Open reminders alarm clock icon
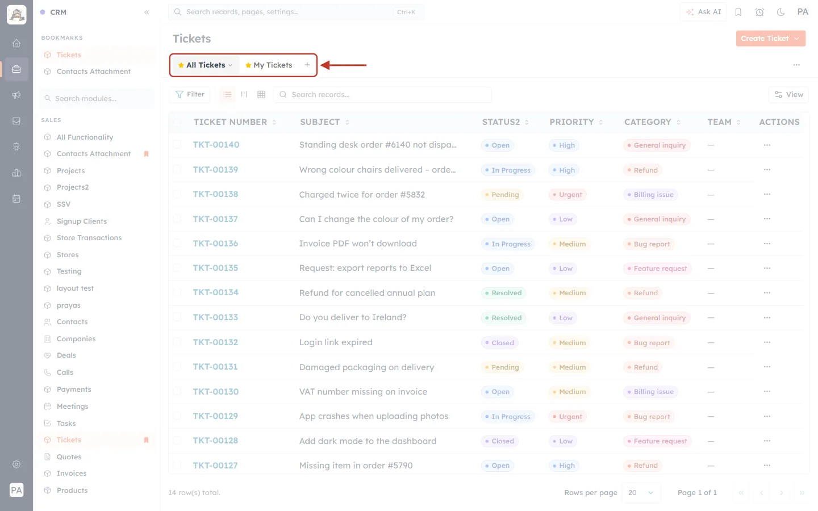This screenshot has height=511, width=818. click(759, 12)
